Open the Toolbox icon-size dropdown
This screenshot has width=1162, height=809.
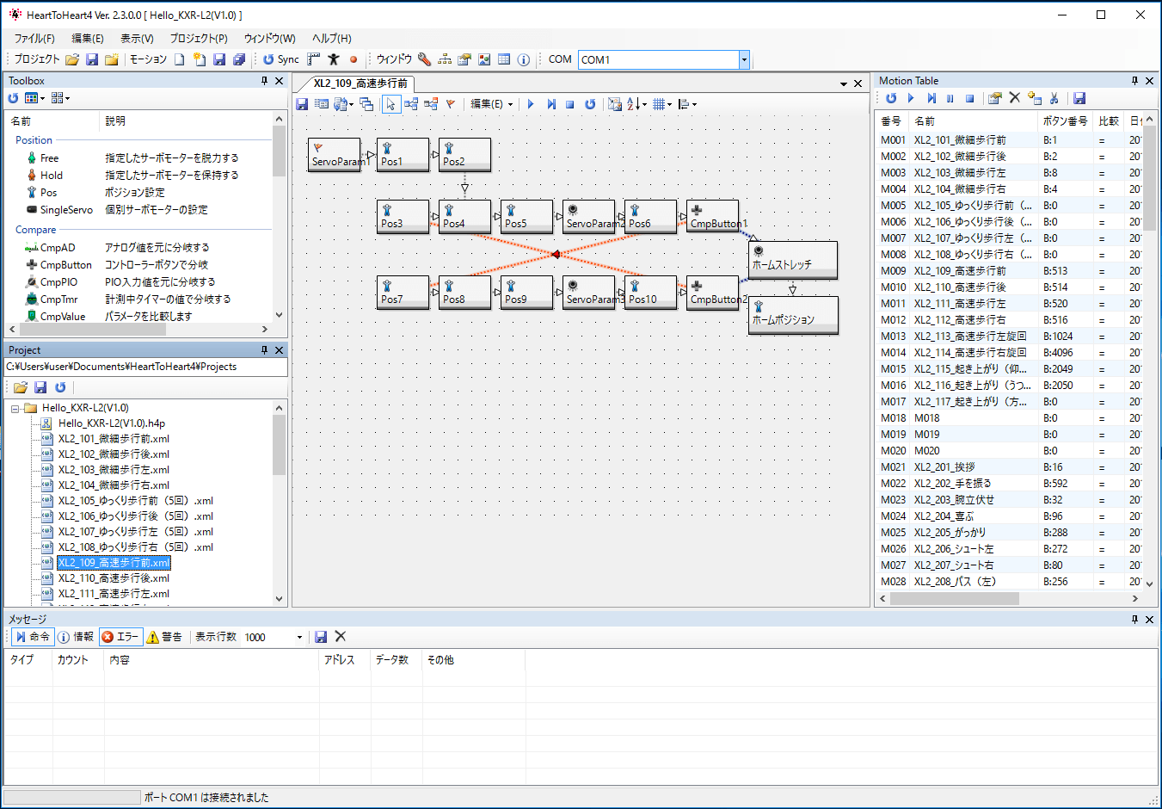tap(60, 98)
